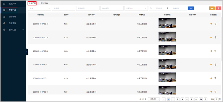The width and height of the screenshot is (223, 102).
Task: Click the vertical scrollbar of the table
Action: tap(221, 39)
